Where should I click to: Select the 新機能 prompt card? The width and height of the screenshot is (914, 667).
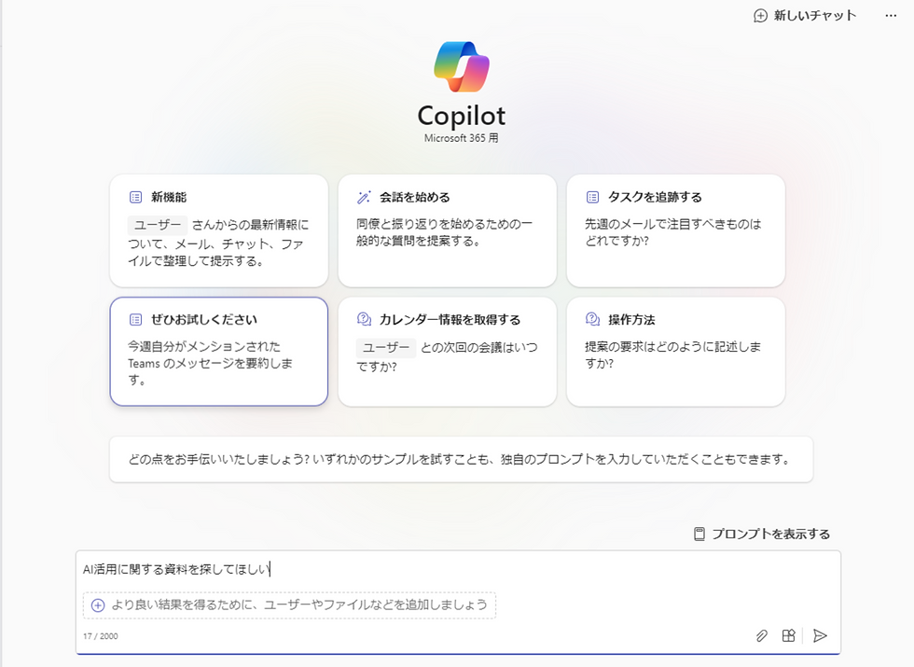(x=218, y=230)
